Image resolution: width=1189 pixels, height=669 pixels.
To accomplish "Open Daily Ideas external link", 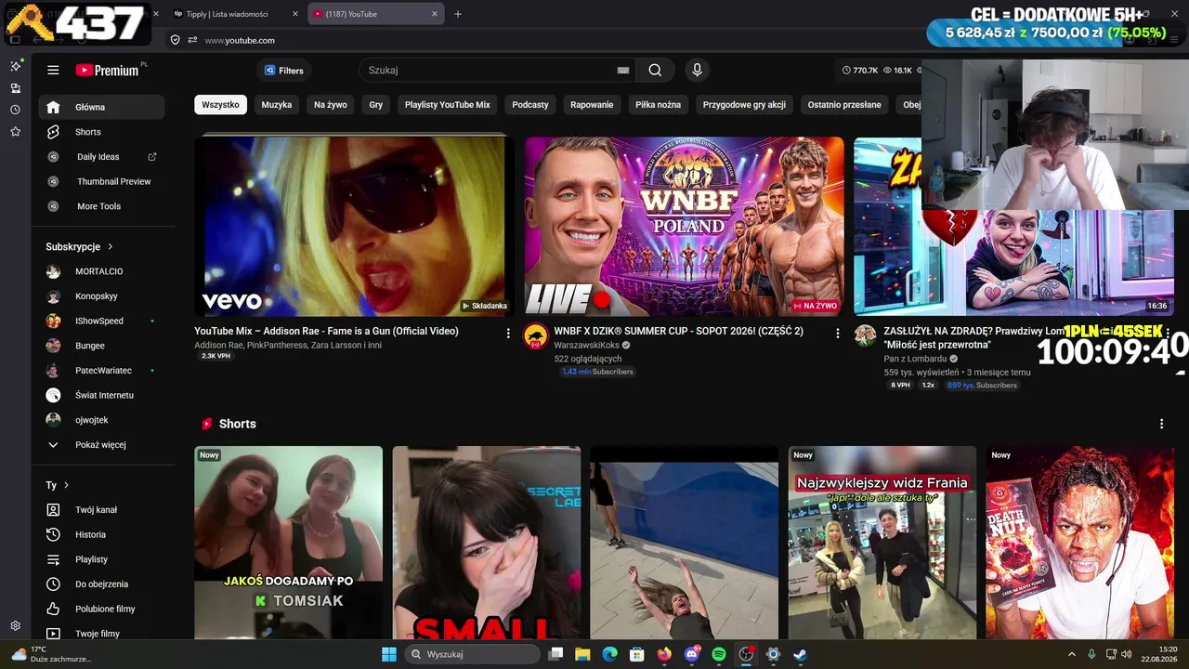I will click(102, 157).
